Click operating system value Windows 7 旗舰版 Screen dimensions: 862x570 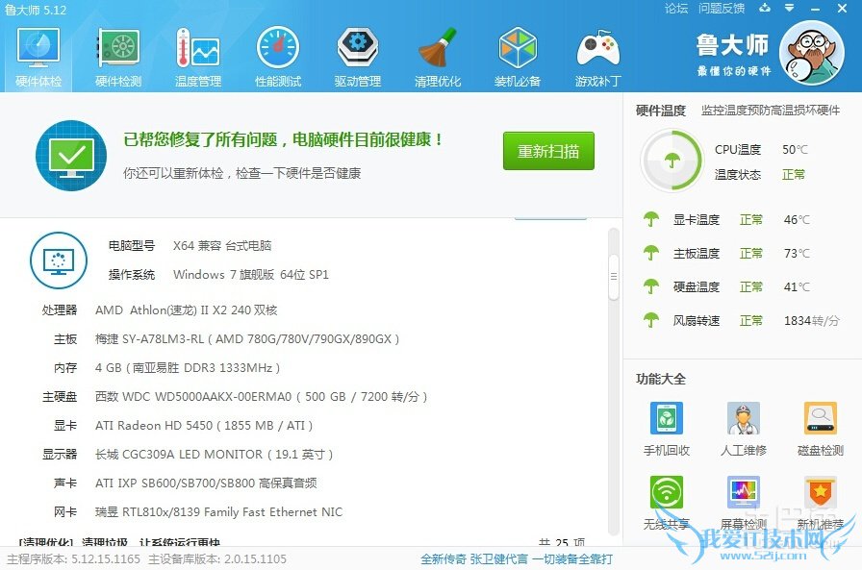[x=251, y=275]
